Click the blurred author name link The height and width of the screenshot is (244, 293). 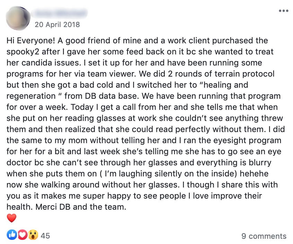(60, 14)
